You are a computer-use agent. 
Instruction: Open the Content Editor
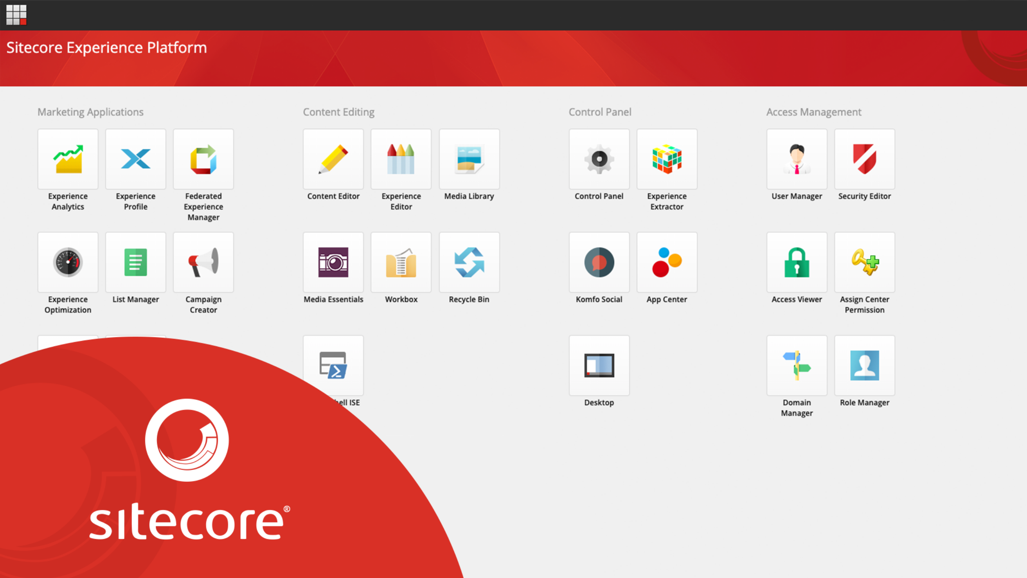coord(333,159)
